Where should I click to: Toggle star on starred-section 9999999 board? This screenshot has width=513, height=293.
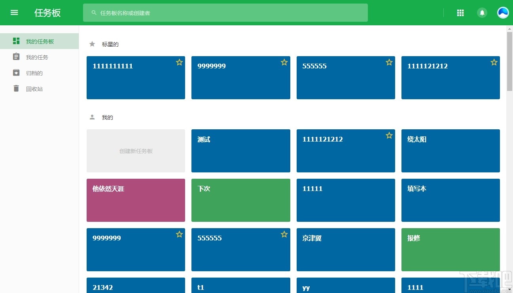[x=284, y=62]
